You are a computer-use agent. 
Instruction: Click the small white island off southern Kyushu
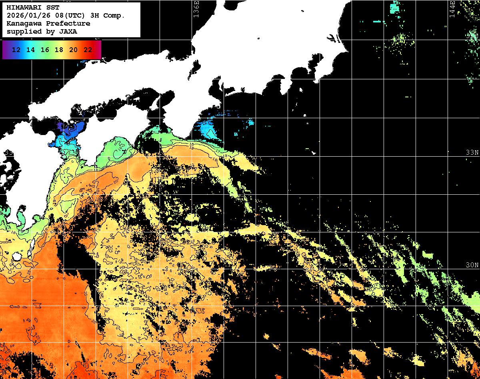pos(17,256)
